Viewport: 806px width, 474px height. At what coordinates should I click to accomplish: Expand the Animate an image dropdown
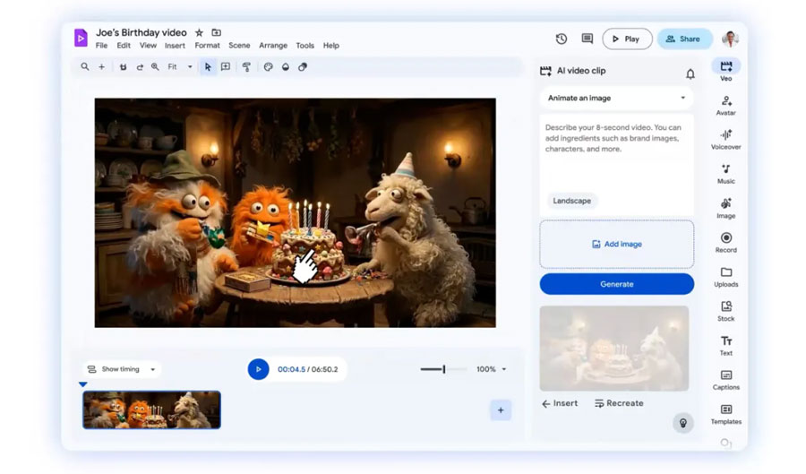tap(616, 98)
